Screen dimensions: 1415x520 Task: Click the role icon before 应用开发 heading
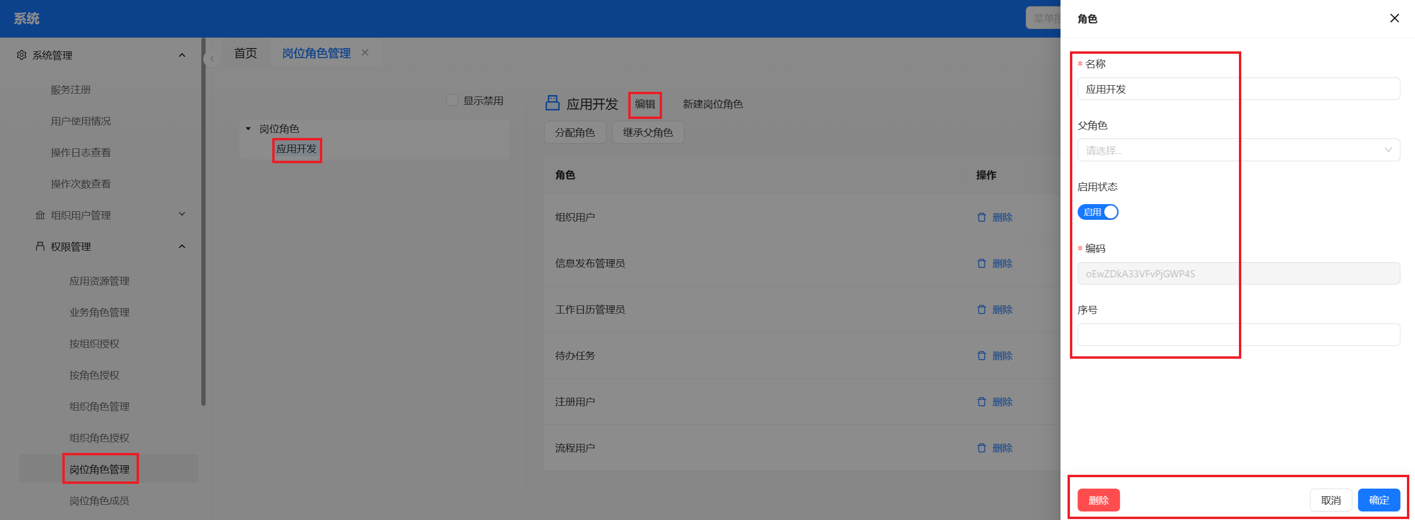(x=552, y=103)
